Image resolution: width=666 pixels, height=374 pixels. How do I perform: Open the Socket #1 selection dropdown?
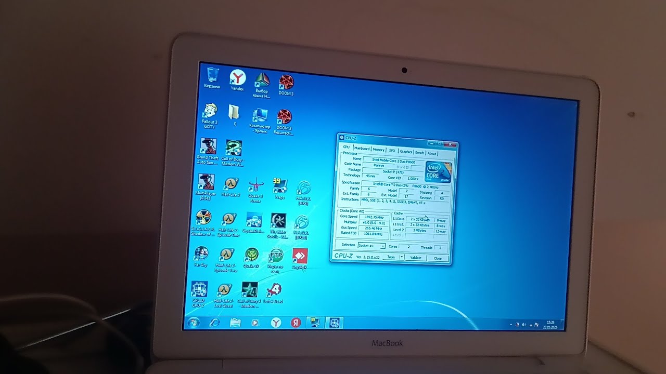point(371,246)
